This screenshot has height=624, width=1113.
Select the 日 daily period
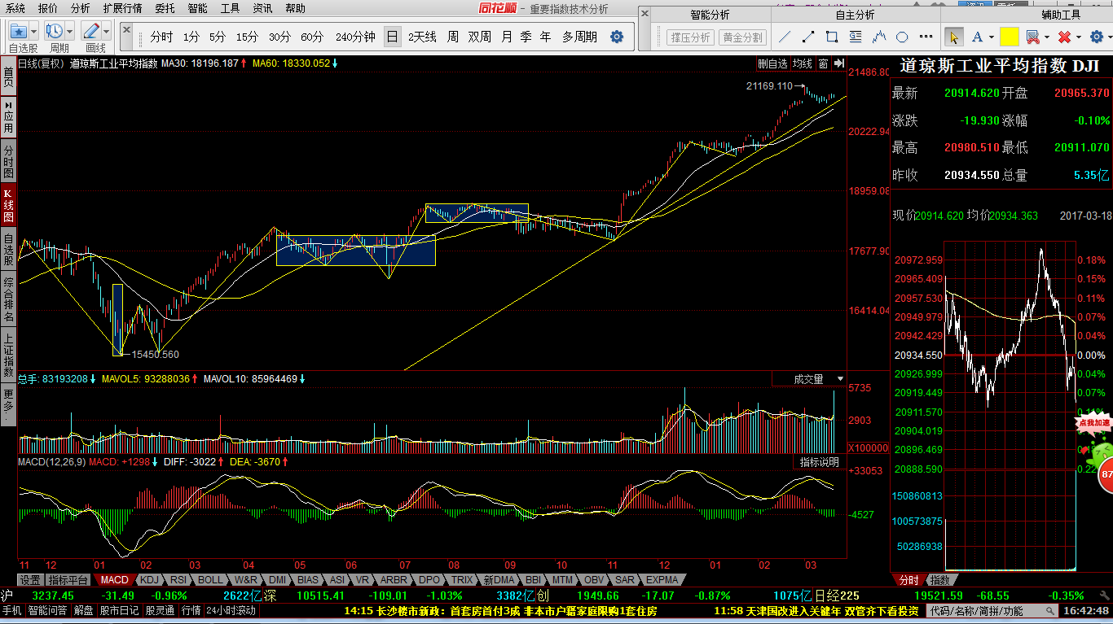point(393,37)
